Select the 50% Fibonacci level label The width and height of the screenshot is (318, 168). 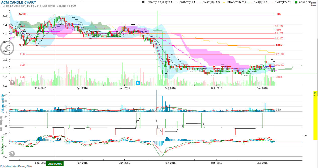(279, 30)
